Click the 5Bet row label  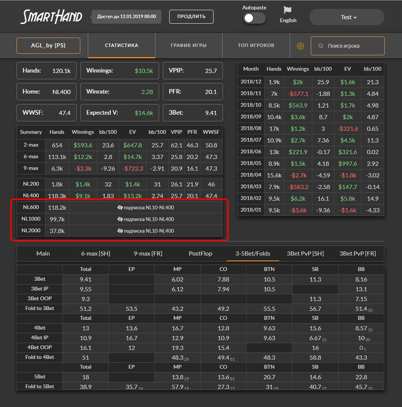[x=39, y=377]
